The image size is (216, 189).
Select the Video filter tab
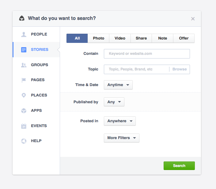coord(120,38)
